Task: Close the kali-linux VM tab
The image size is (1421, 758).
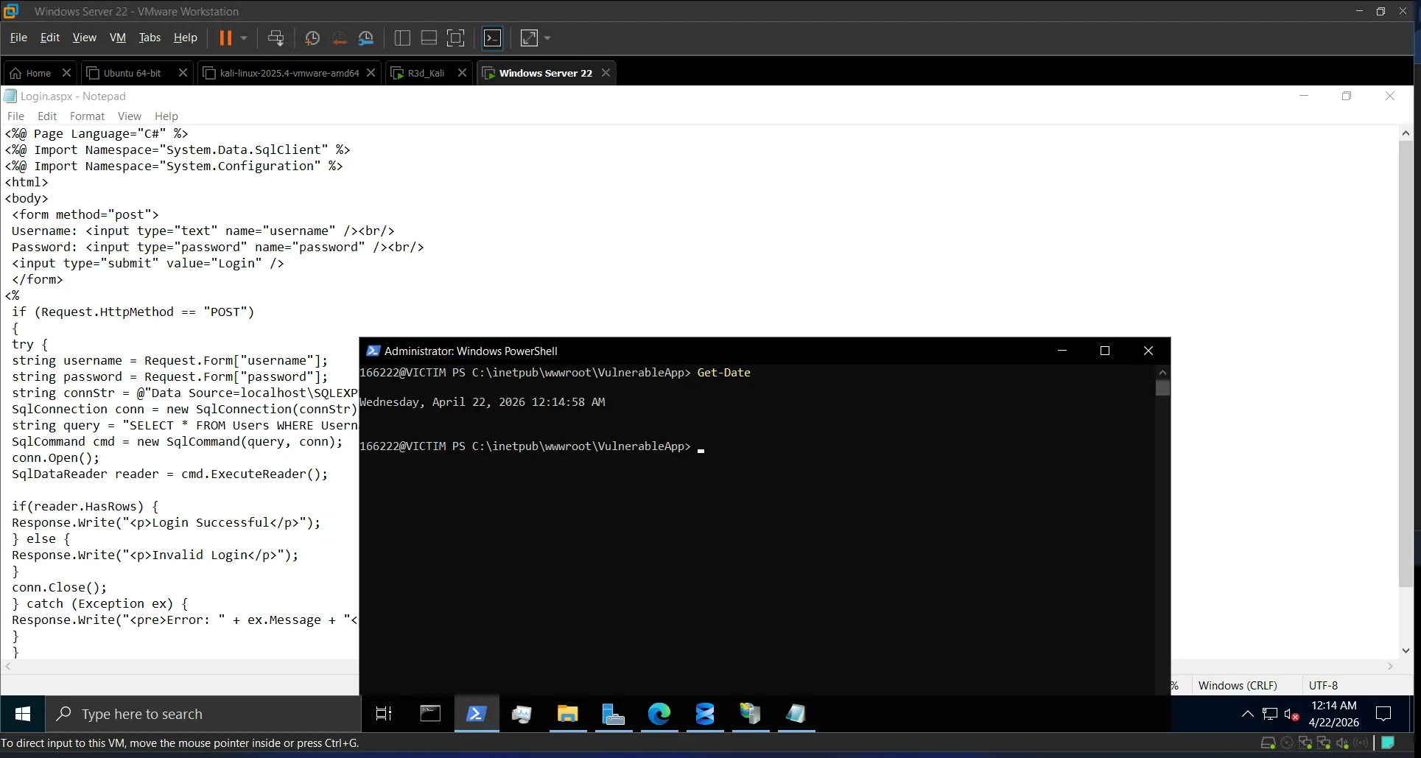Action: point(371,72)
